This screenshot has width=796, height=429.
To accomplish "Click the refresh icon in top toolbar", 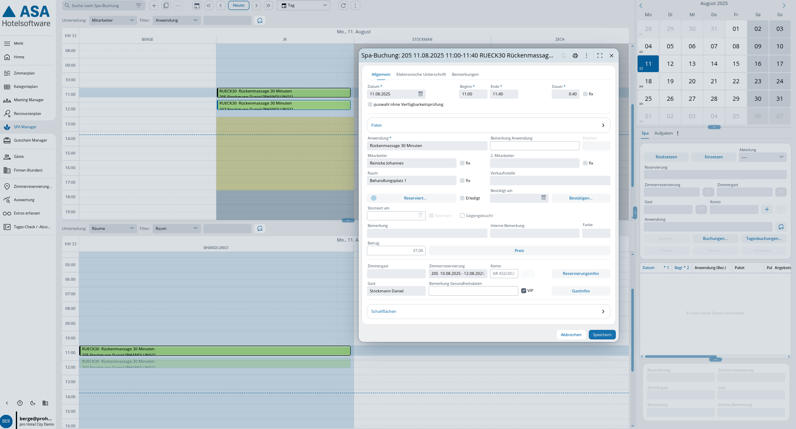I will [343, 6].
